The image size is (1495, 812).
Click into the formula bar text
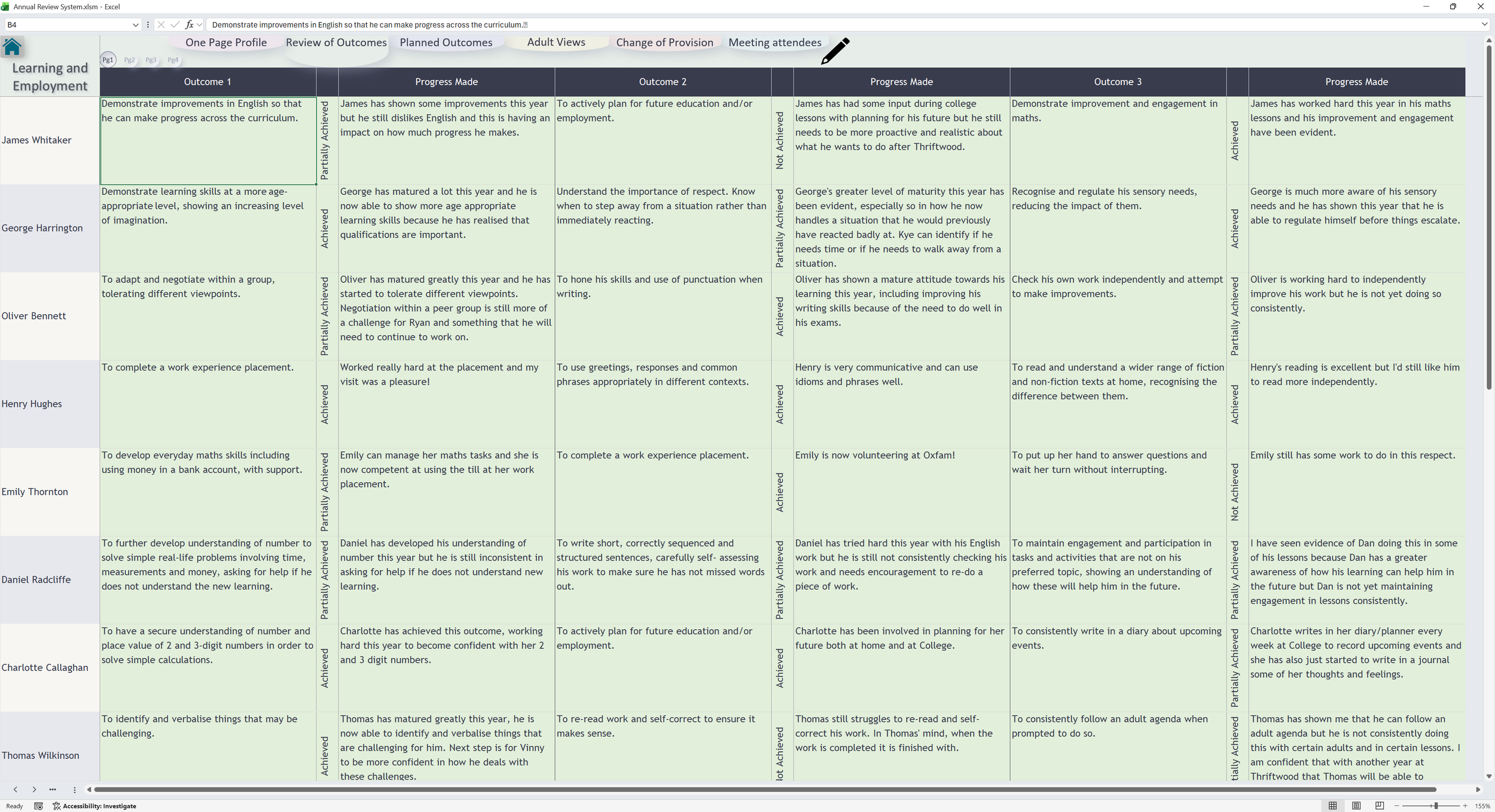842,24
